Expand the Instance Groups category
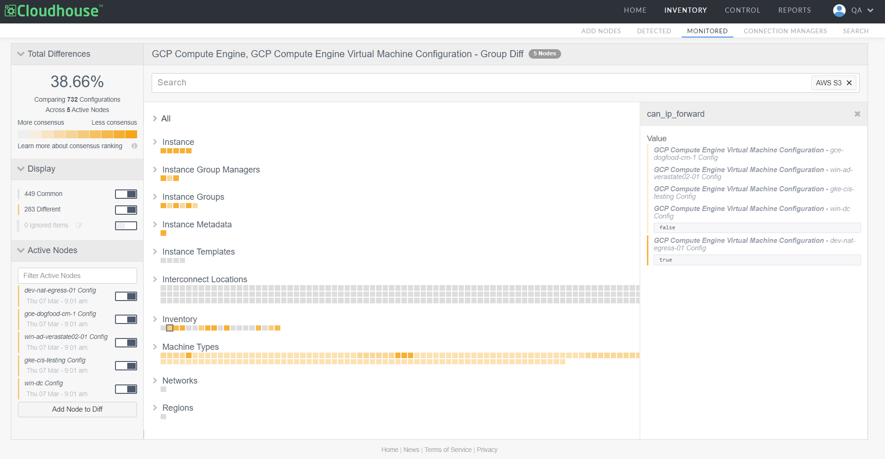The image size is (885, 459). [155, 197]
